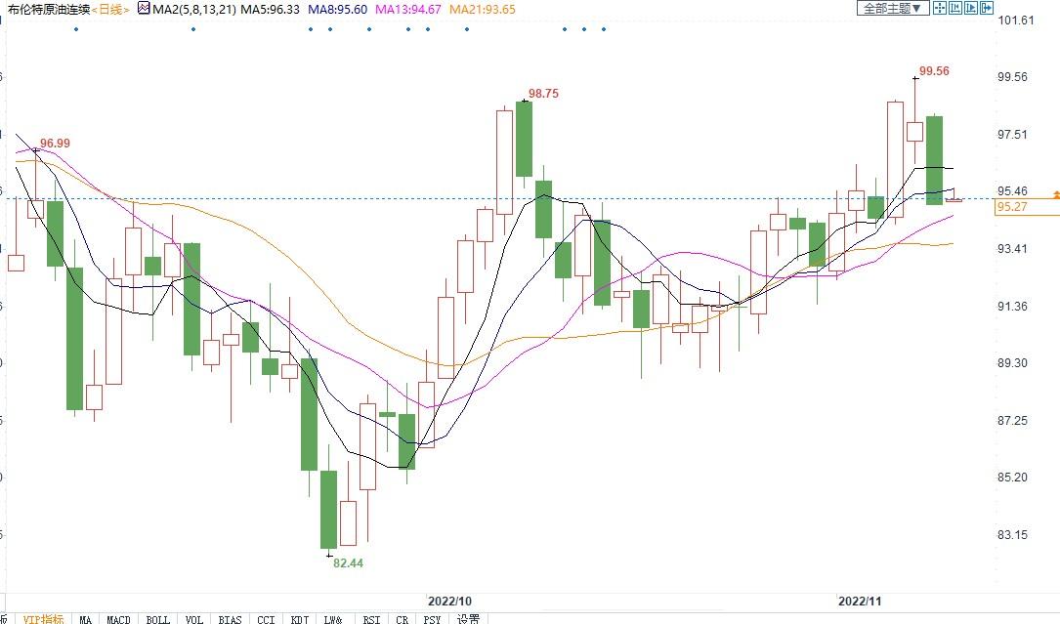Viewport: 1060px width, 624px height.
Task: Click the MA2 indicator chart icon
Action: [144, 9]
